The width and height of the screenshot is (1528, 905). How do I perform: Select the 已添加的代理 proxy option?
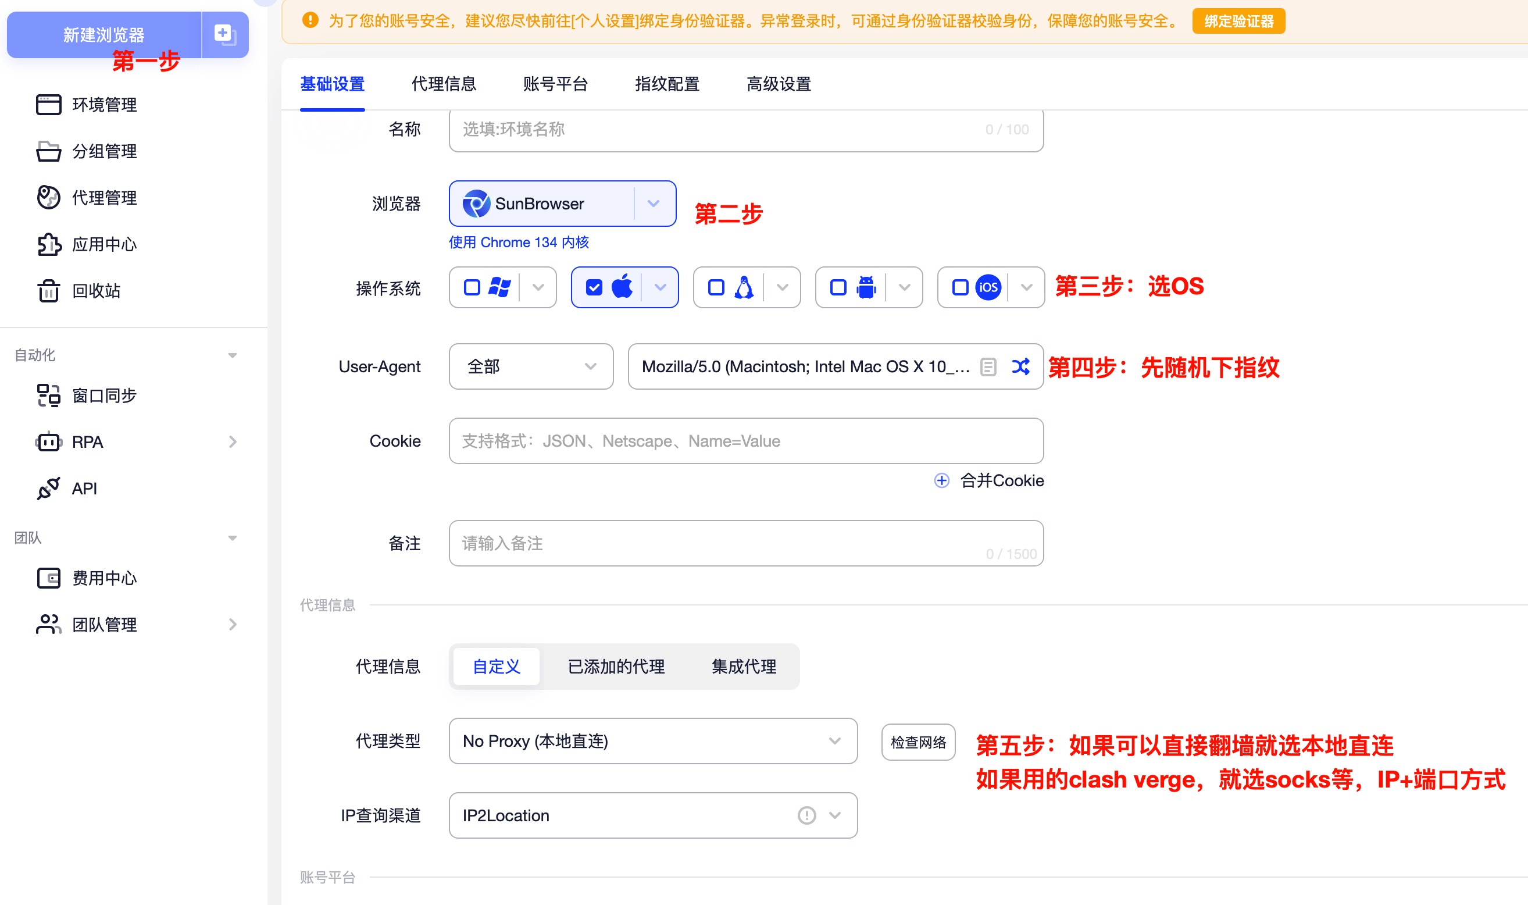click(x=616, y=667)
